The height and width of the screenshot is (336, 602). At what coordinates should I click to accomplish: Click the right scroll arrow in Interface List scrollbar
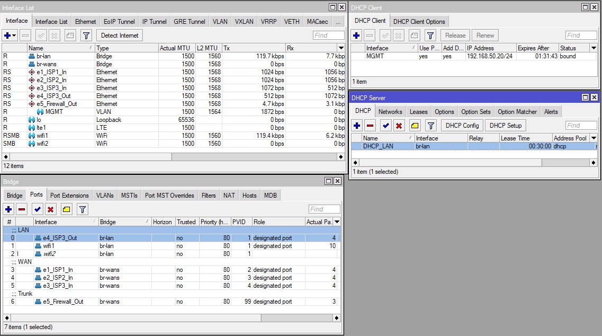340,157
